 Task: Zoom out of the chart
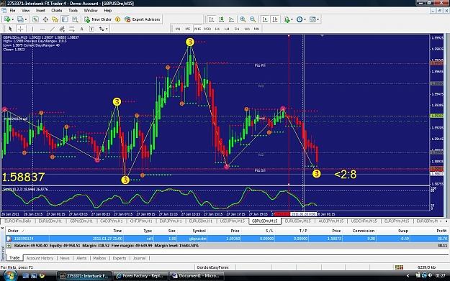click(x=253, y=19)
